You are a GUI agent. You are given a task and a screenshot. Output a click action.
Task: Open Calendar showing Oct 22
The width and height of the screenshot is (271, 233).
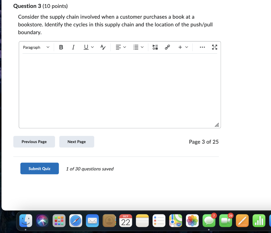(x=126, y=221)
